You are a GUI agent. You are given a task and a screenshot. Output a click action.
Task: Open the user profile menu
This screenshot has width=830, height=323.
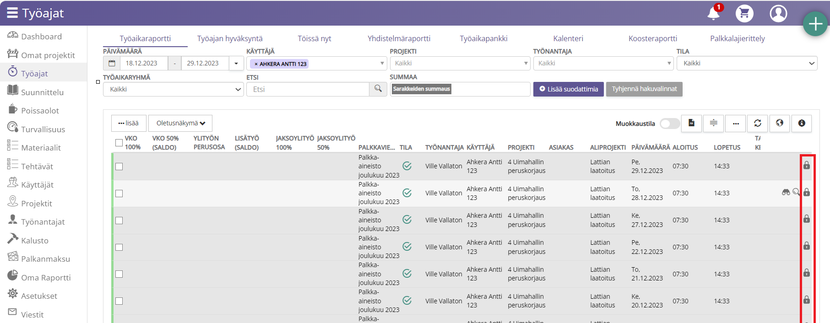pos(778,13)
